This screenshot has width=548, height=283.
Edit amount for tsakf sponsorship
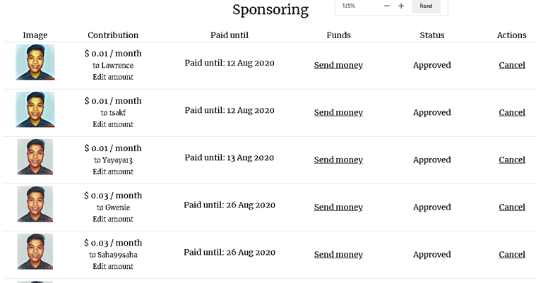point(113,124)
